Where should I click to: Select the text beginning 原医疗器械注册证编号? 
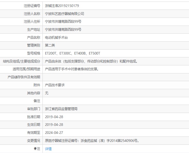pos(92,141)
